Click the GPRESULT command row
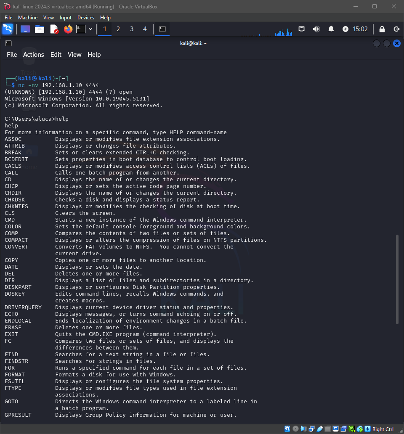The image size is (404, 434). 120,415
